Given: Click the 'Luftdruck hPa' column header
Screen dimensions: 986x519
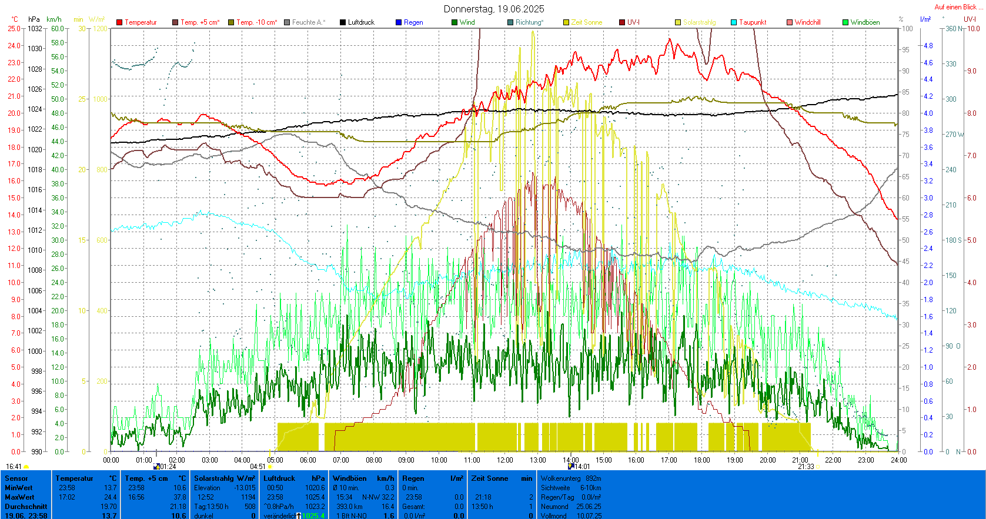Looking at the screenshot, I should click(x=294, y=478).
